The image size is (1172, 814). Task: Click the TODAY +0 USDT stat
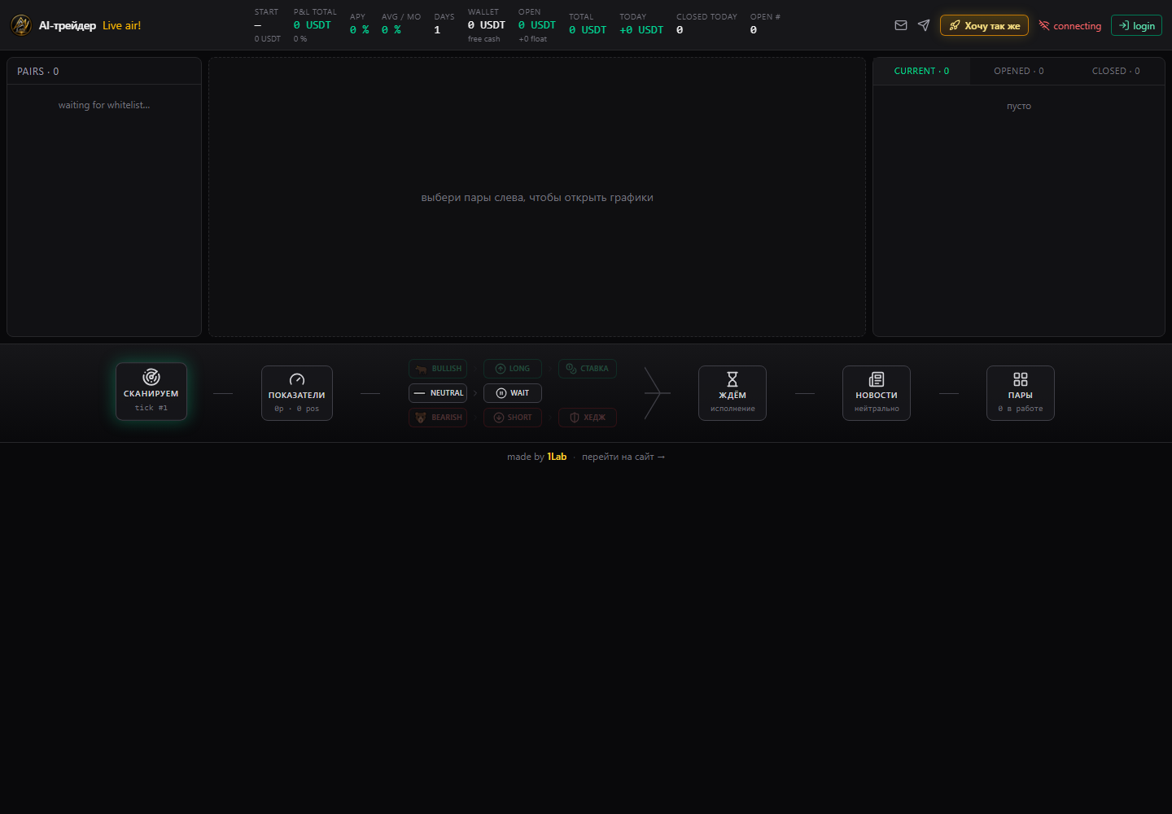pos(641,24)
